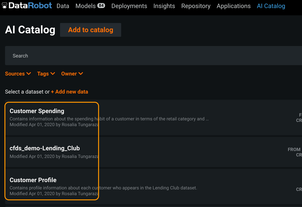This screenshot has width=302, height=207.
Task: Click the Models count badge 84
Action: 101,5
